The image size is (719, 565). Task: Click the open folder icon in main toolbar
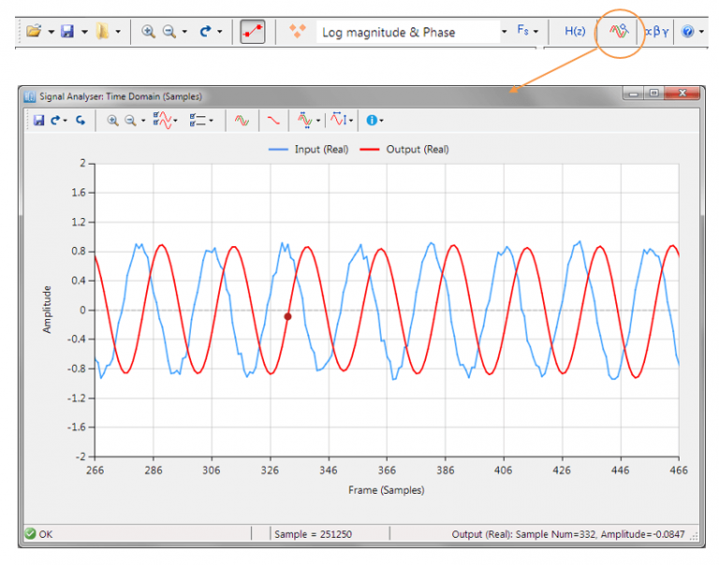click(34, 32)
